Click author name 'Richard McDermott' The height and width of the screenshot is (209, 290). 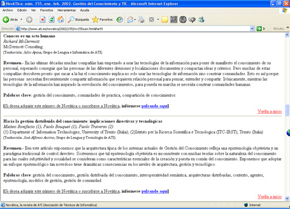click(x=21, y=41)
